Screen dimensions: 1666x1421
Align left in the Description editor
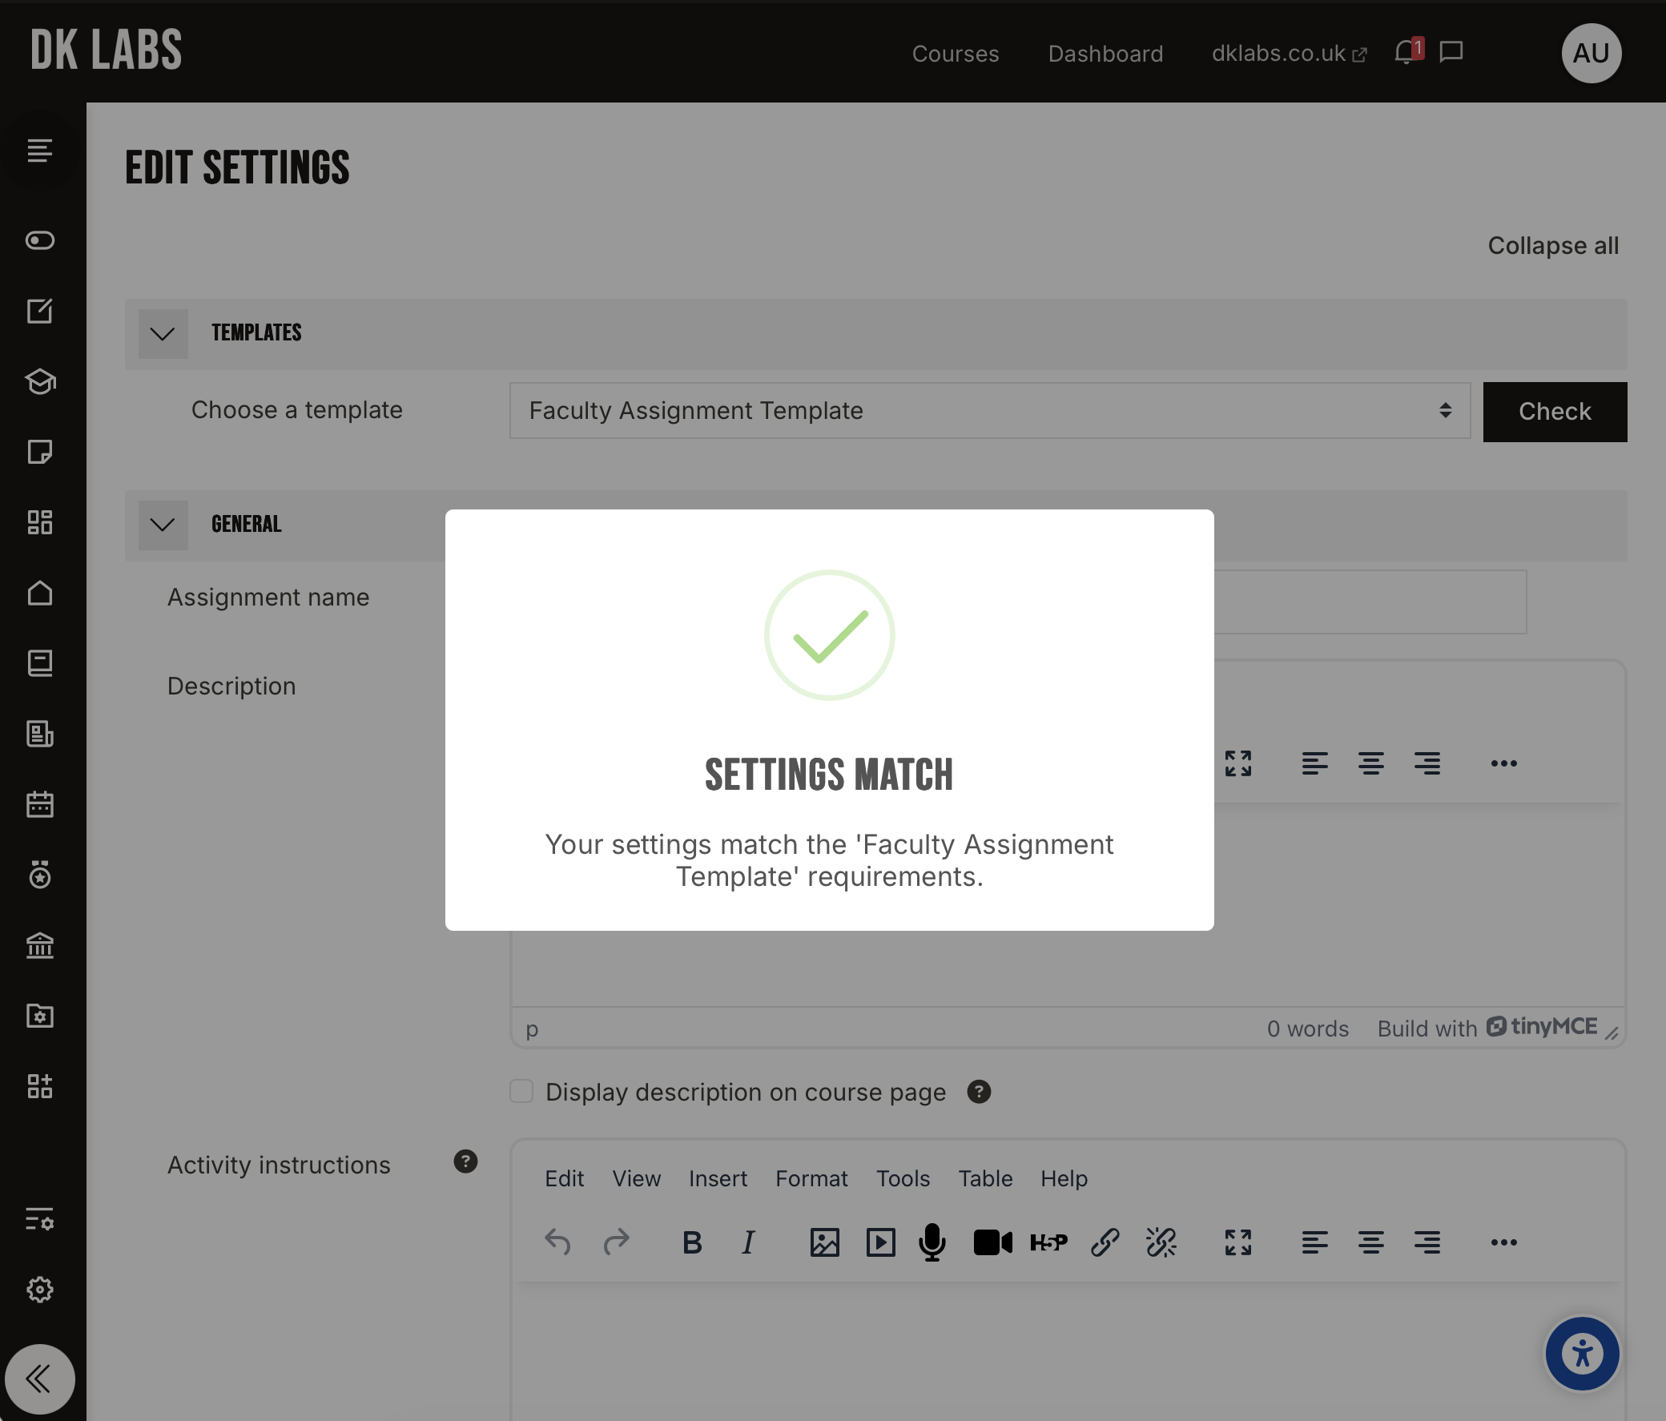pyautogui.click(x=1314, y=763)
